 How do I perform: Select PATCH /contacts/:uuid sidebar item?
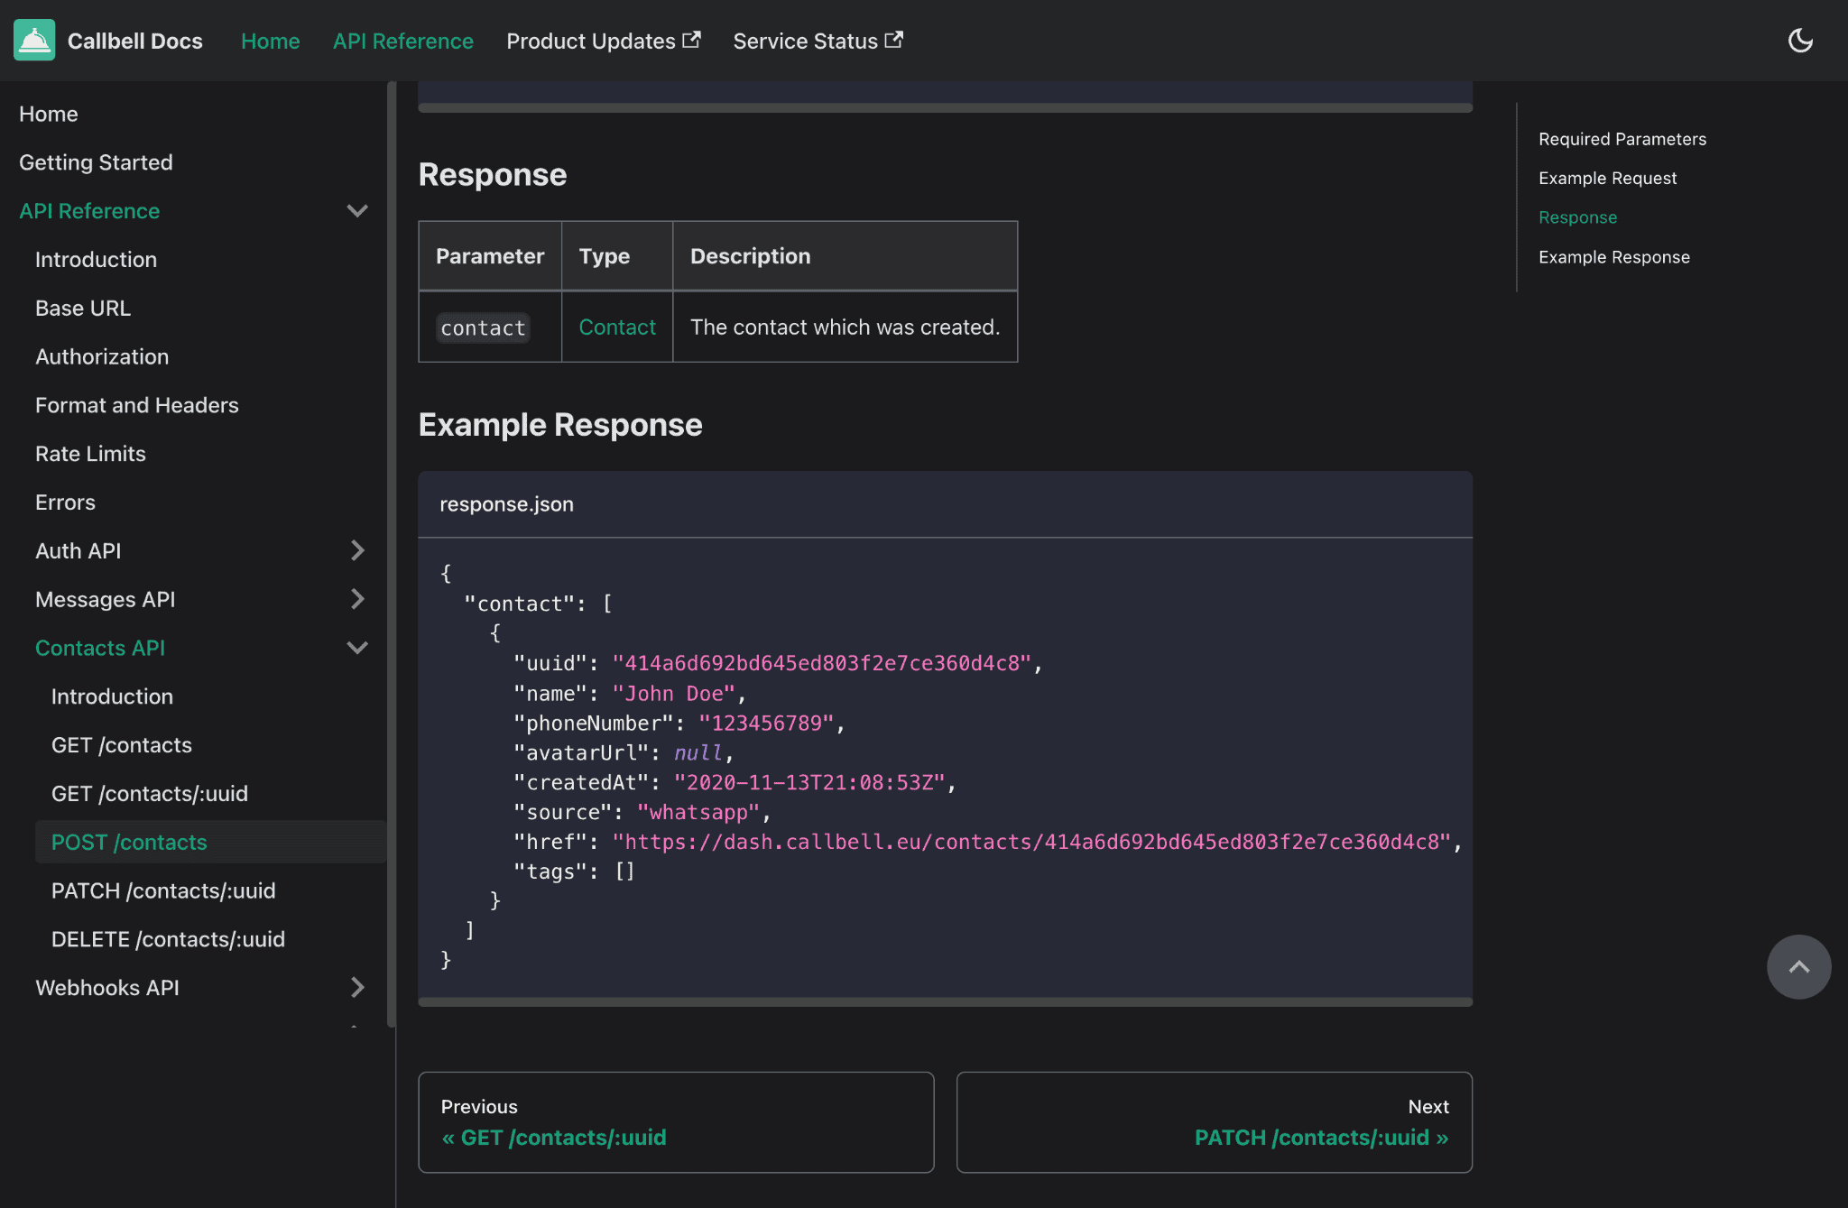tap(163, 890)
